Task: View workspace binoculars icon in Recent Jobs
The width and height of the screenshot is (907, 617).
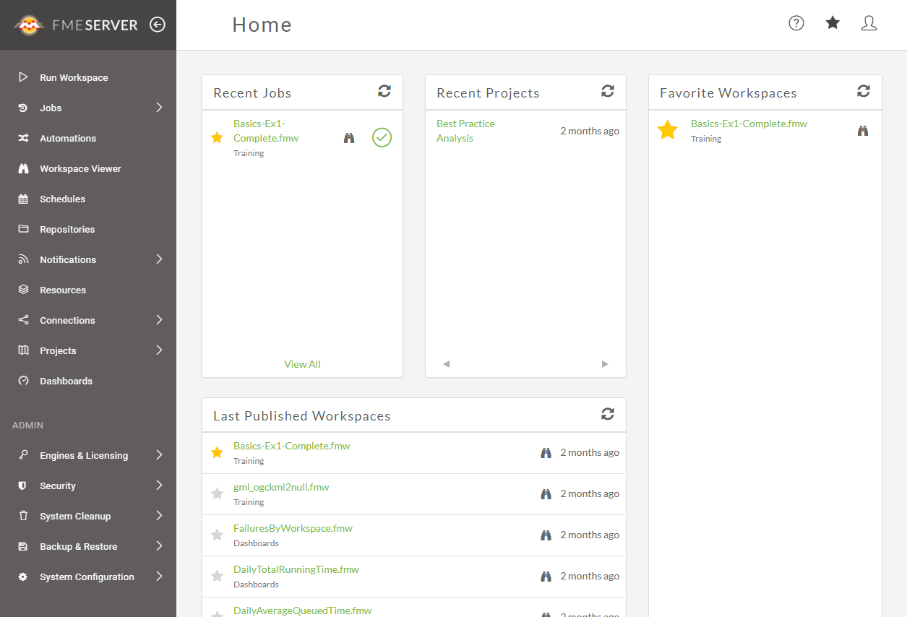Action: click(349, 138)
